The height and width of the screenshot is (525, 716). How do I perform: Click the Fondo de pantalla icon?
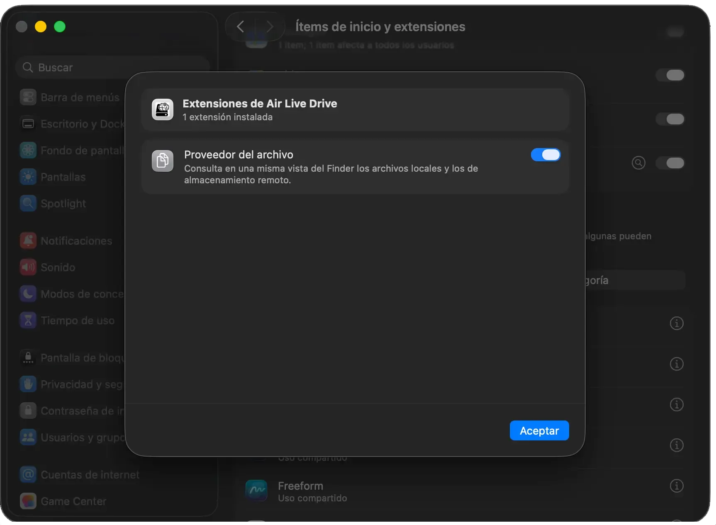click(x=28, y=150)
